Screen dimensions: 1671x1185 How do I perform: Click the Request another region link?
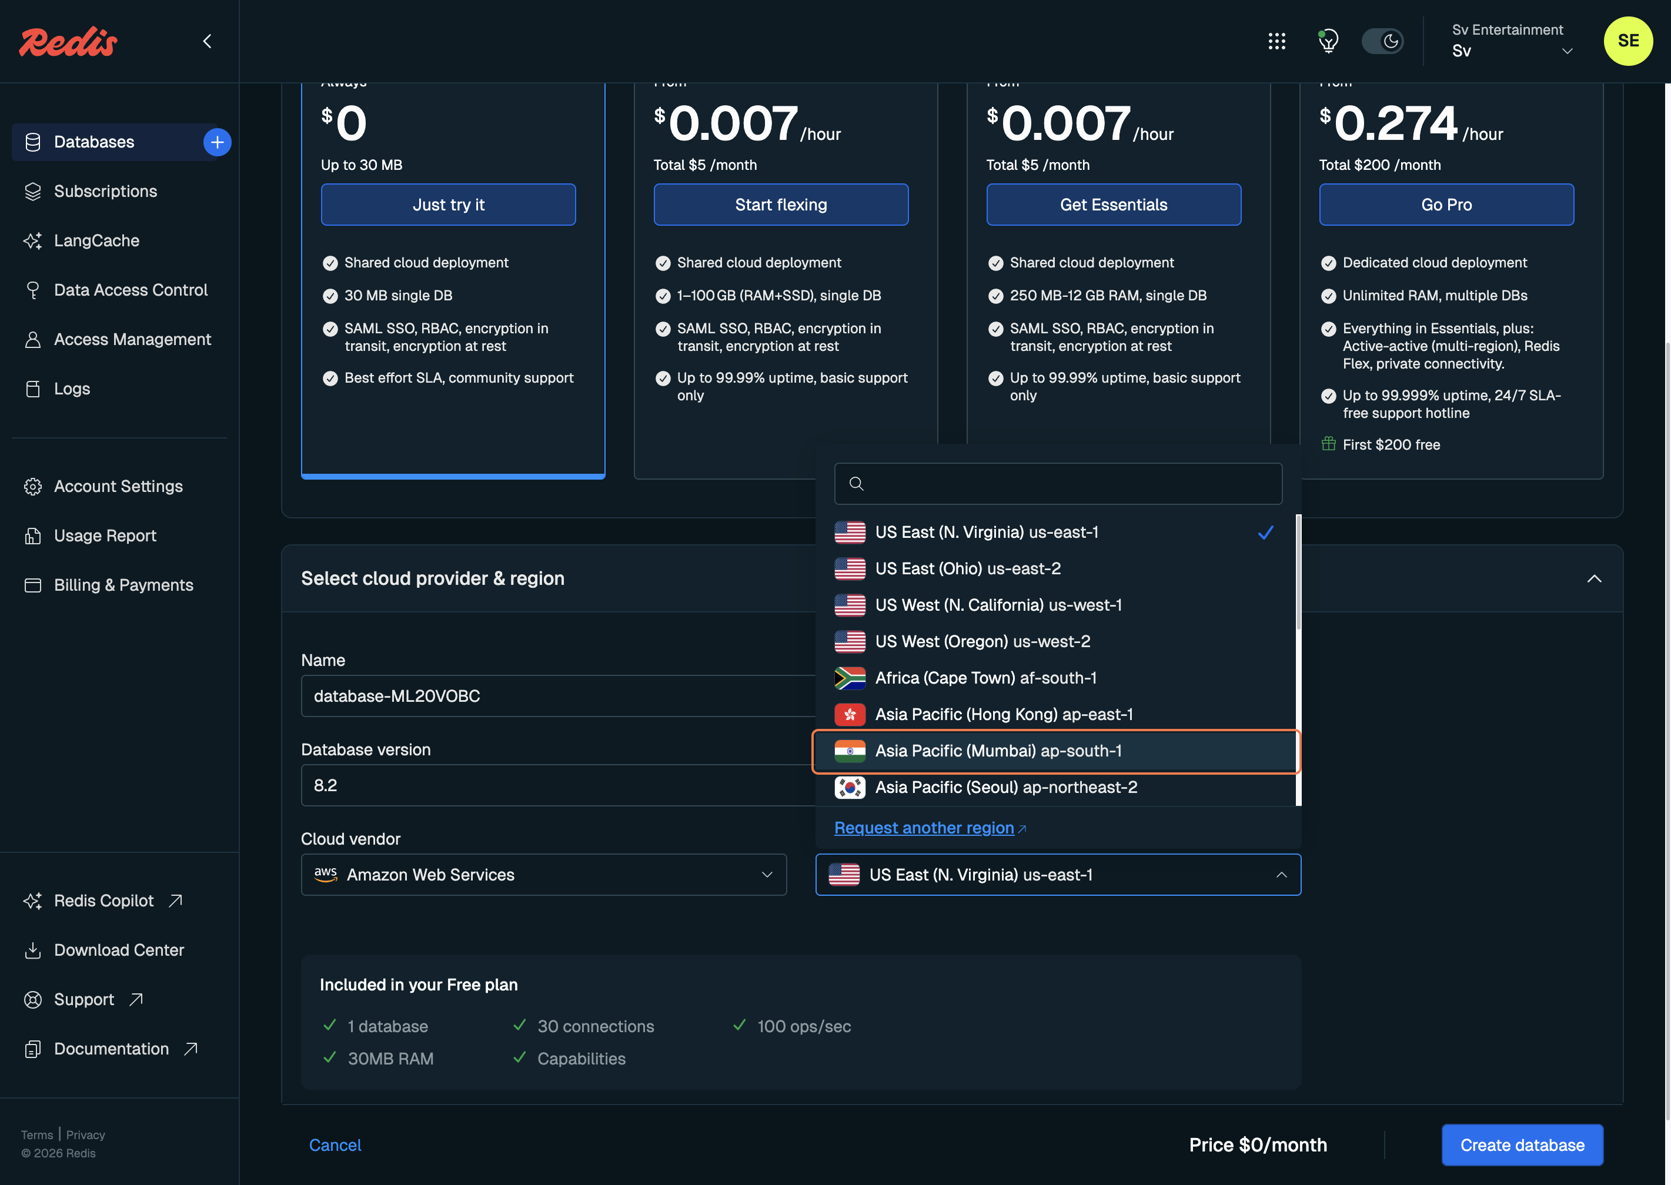[x=924, y=828]
